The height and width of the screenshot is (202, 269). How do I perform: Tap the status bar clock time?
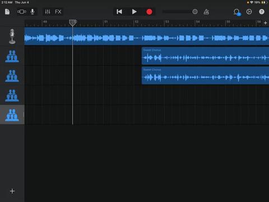[7, 2]
